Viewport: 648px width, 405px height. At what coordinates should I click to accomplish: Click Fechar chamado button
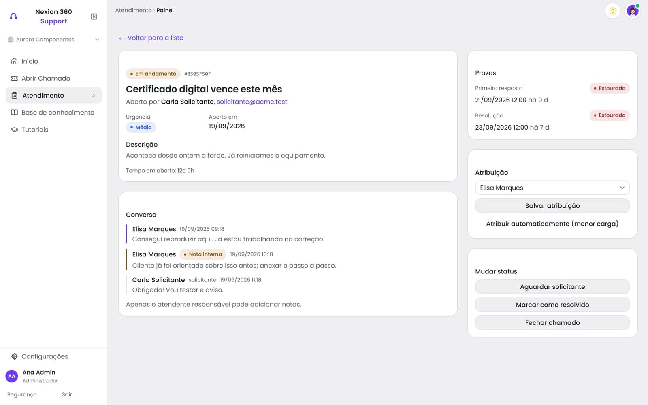[x=552, y=323]
